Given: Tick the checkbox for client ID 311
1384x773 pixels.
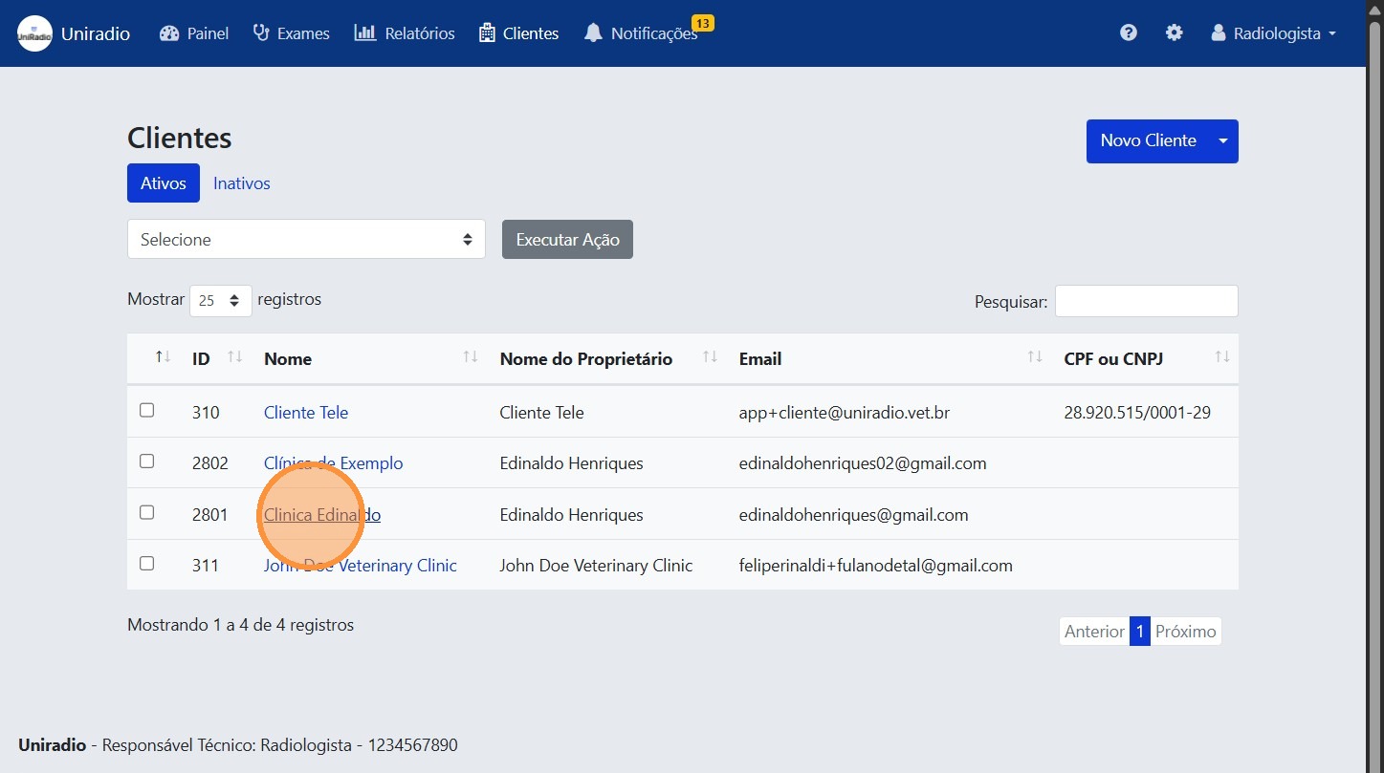Looking at the screenshot, I should tap(146, 564).
